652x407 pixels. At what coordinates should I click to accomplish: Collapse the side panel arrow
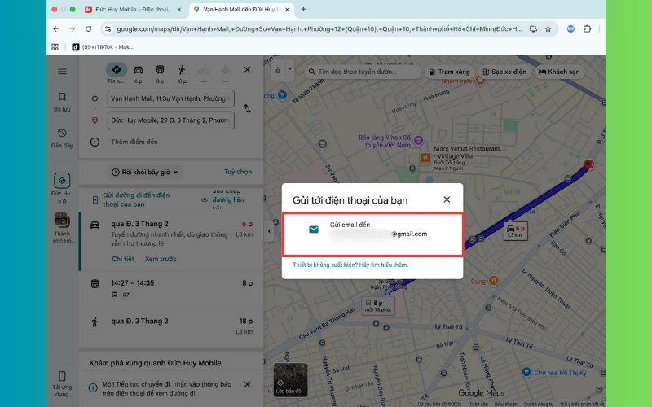[269, 231]
